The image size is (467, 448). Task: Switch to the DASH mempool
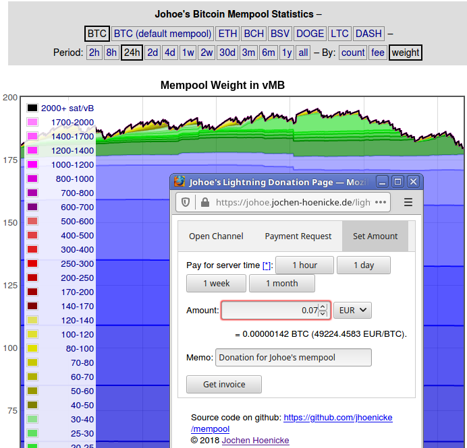[368, 34]
